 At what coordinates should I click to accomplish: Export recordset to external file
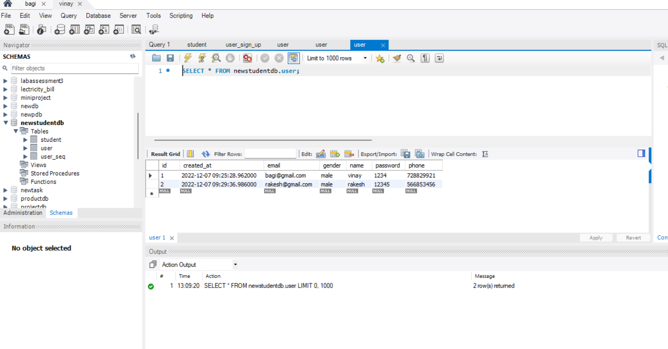tap(405, 154)
